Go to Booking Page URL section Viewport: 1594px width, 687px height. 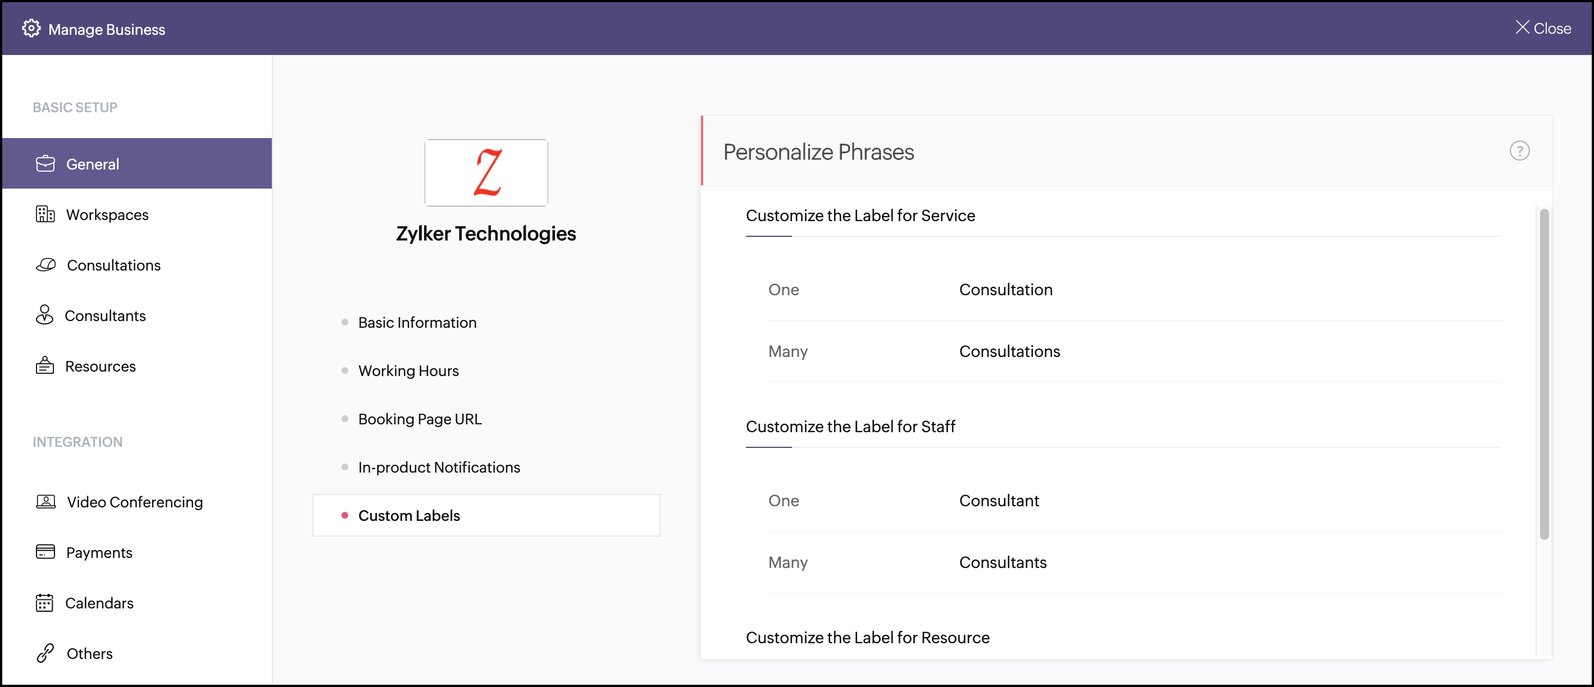420,419
